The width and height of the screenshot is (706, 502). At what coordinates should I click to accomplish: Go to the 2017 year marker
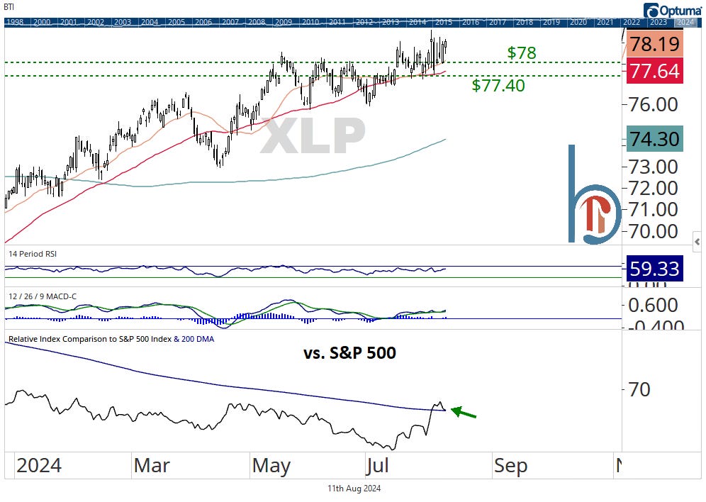[498, 22]
